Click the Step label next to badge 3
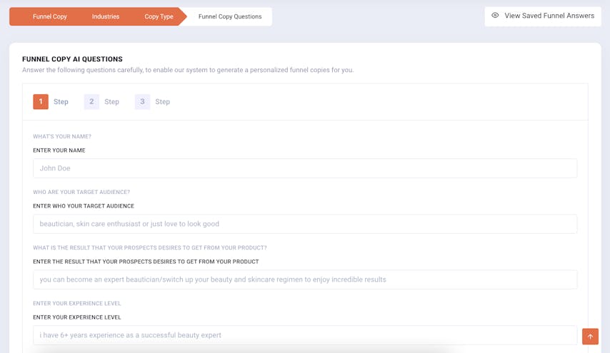Screen dimensions: 610x353 pos(162,102)
